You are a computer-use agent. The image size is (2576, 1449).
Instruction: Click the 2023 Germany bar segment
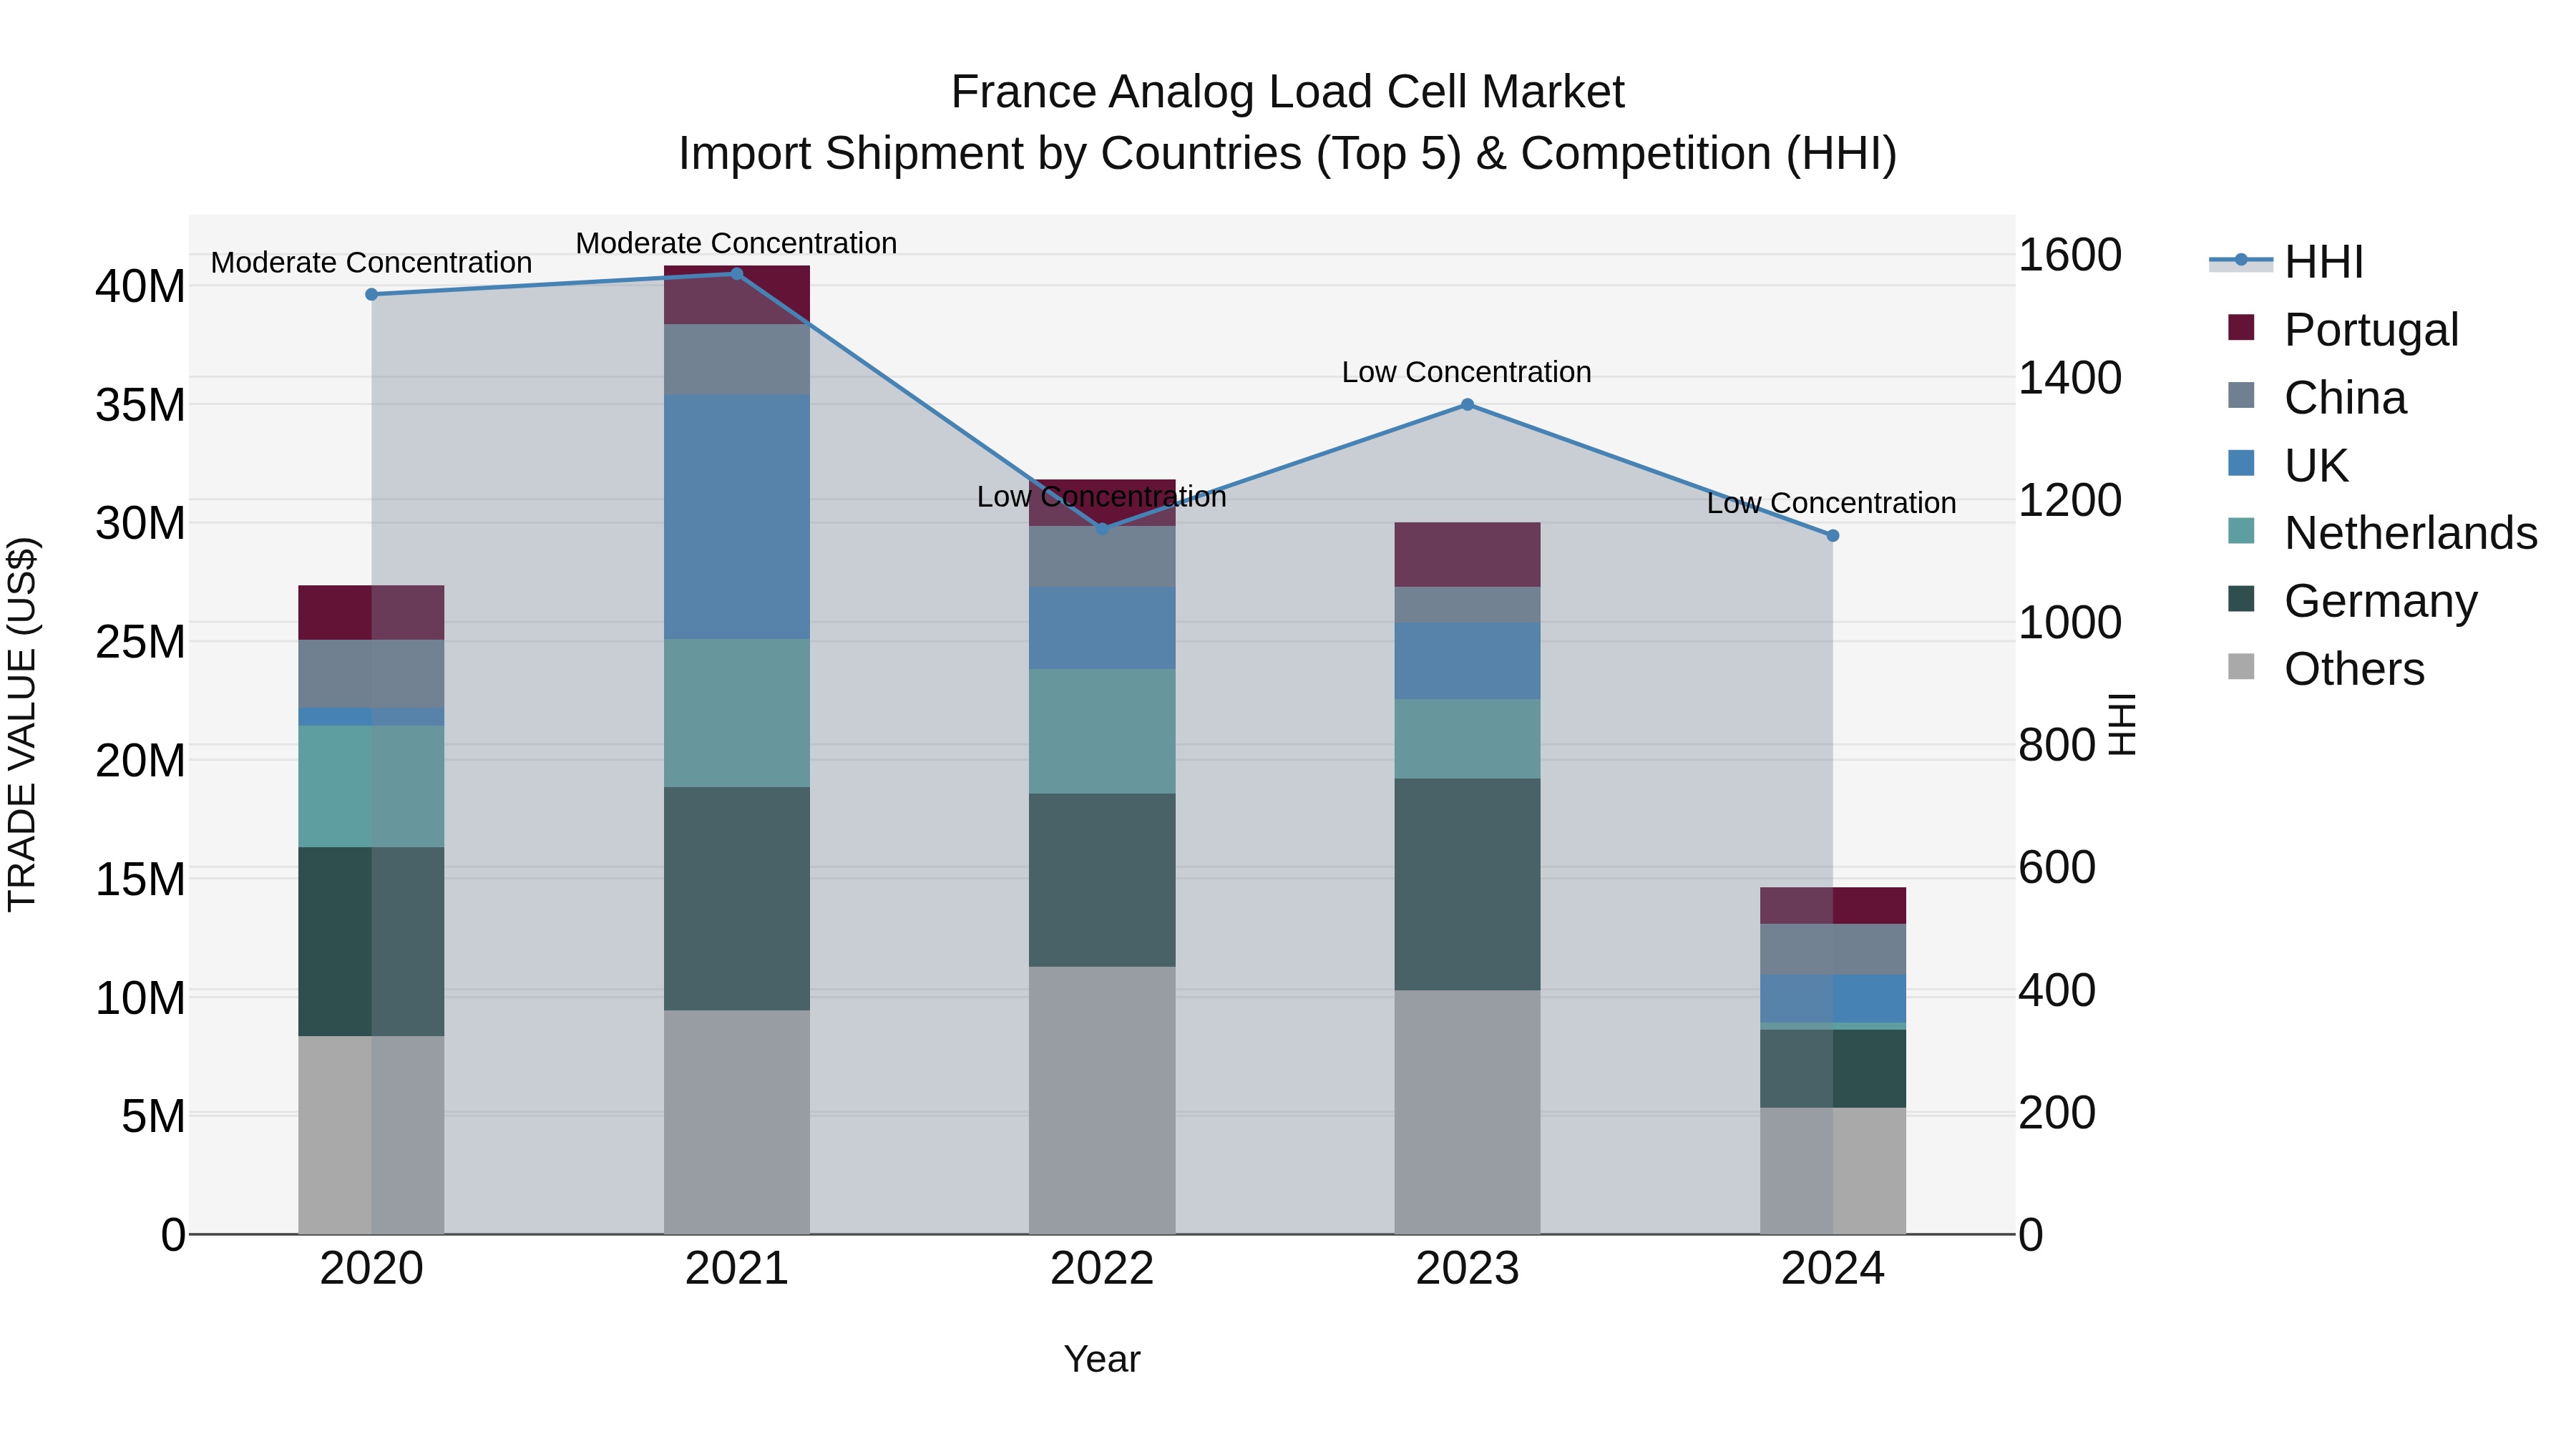tap(1467, 885)
